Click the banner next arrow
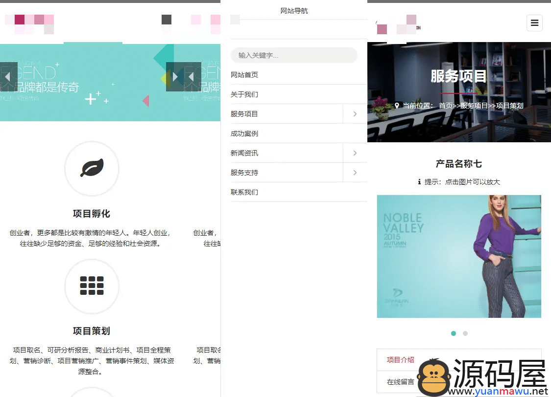Viewport: 551px width, 397px height. (174, 77)
